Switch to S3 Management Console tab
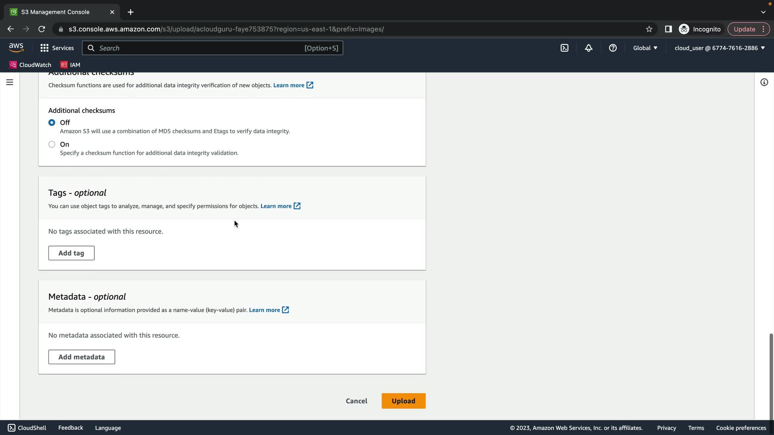 pos(55,12)
